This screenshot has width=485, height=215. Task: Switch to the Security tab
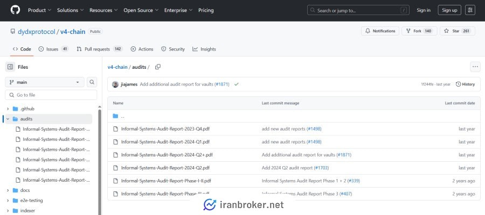(173, 49)
